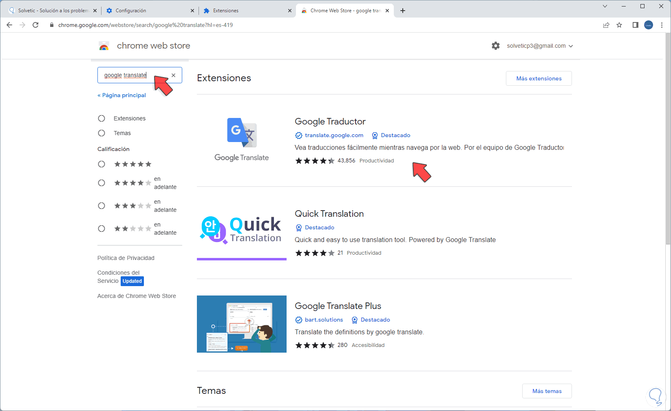The height and width of the screenshot is (411, 671).
Task: Open the Google Translate Plus thumbnail
Action: pyautogui.click(x=242, y=324)
